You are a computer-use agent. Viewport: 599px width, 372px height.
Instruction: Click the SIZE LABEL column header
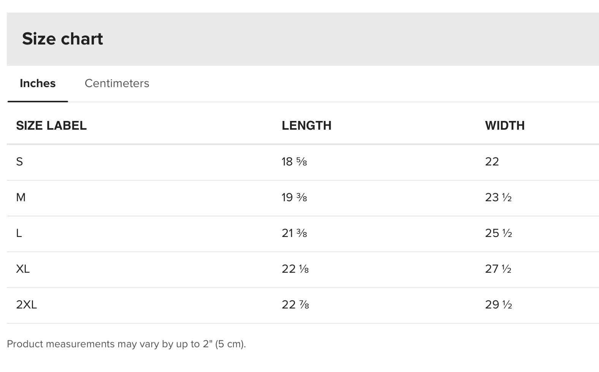pos(51,126)
